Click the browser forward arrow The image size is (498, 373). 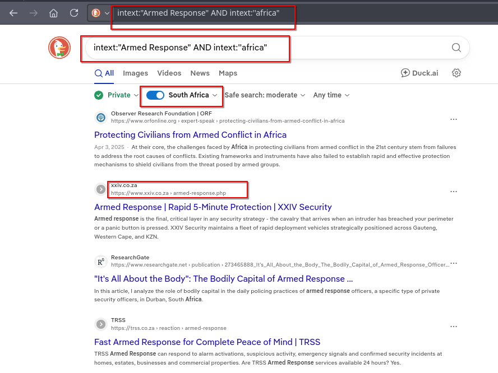click(x=33, y=13)
